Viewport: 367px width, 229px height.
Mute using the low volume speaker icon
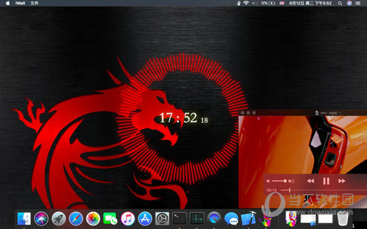click(269, 181)
